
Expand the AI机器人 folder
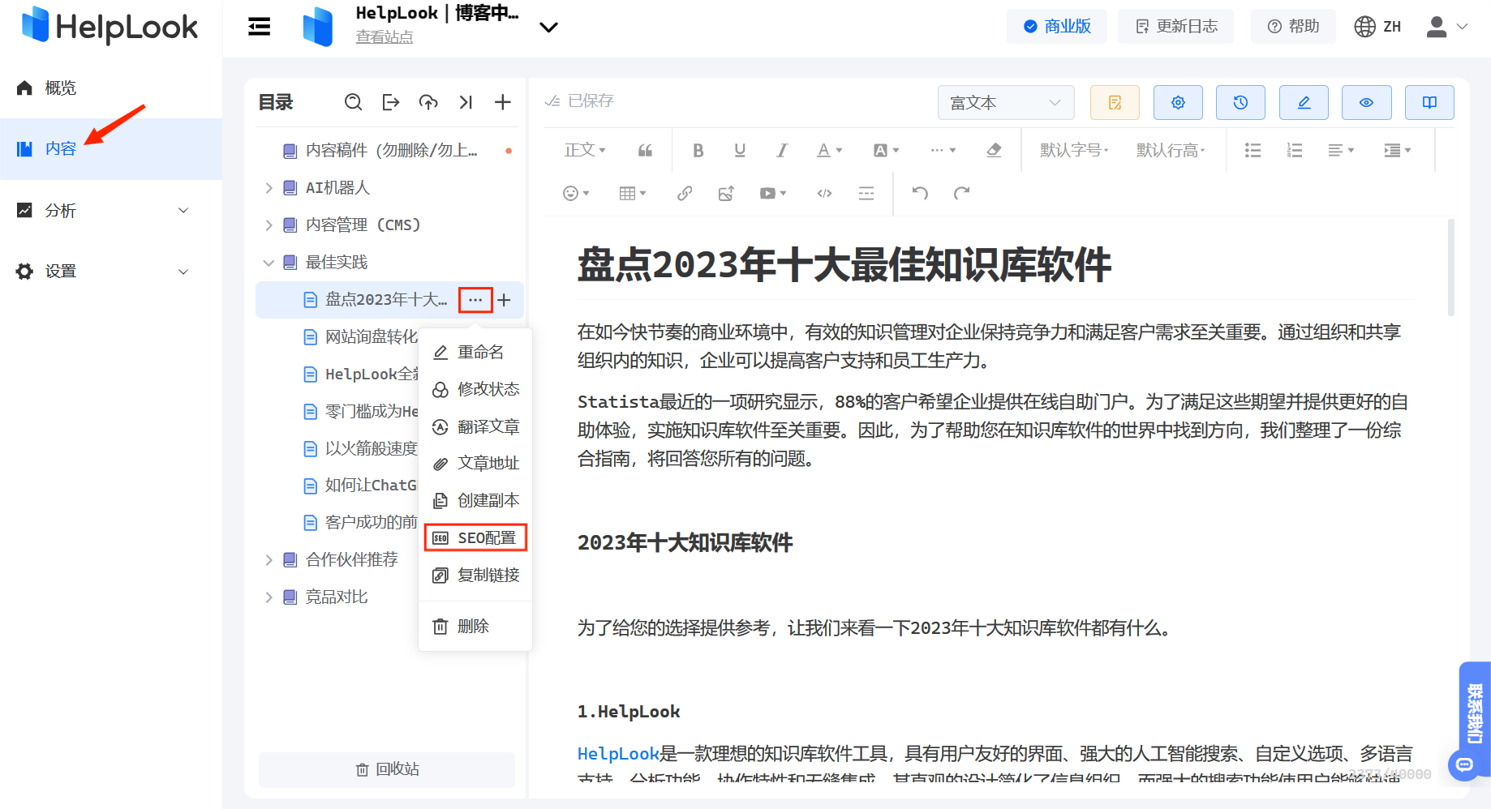click(269, 188)
